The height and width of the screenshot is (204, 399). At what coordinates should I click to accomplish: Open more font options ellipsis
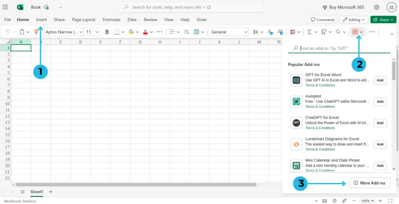[x=159, y=32]
